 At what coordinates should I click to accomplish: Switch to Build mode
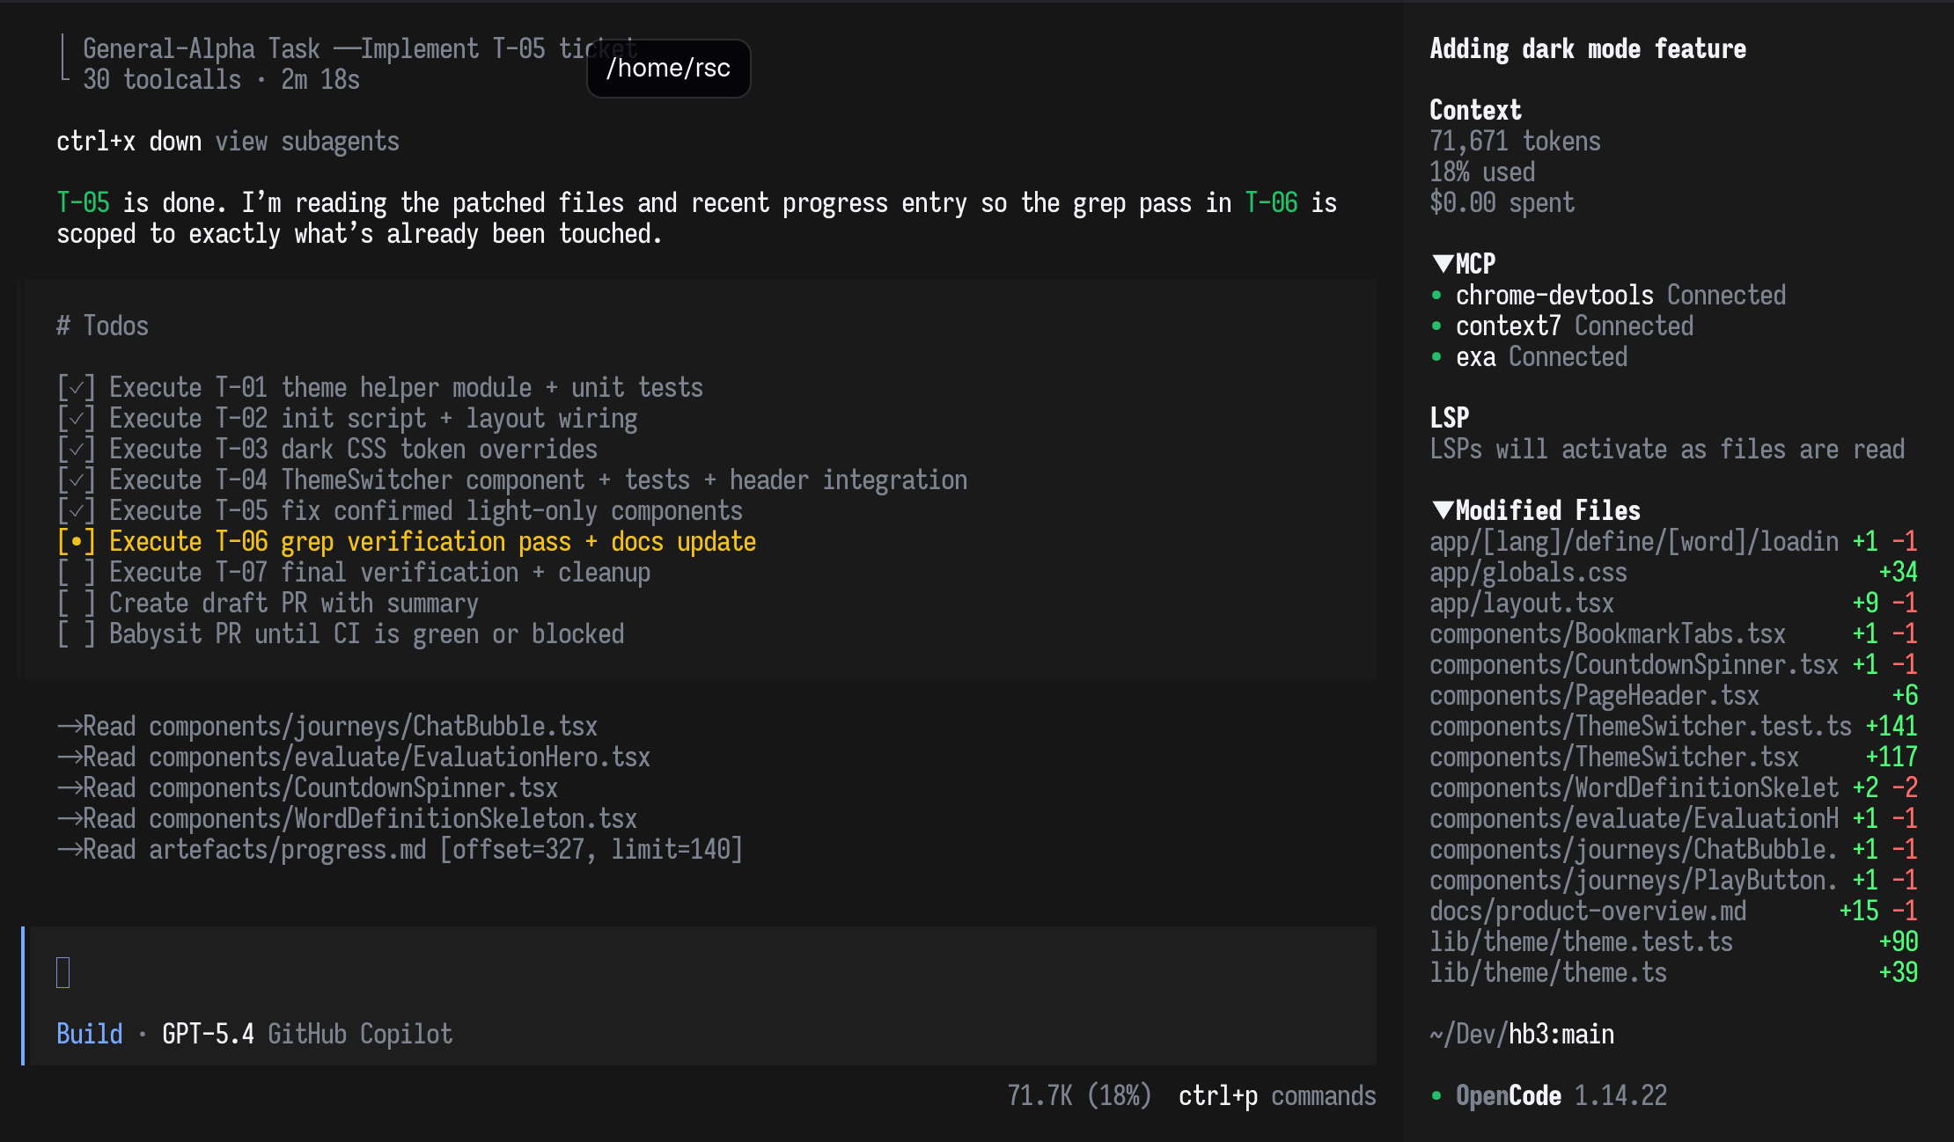[x=88, y=1034]
